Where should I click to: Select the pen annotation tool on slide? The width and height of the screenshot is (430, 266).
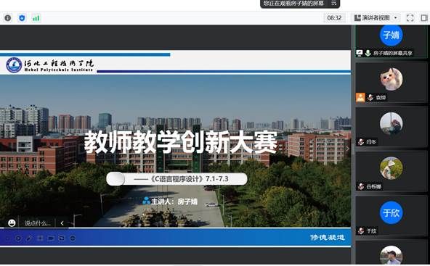point(29,238)
